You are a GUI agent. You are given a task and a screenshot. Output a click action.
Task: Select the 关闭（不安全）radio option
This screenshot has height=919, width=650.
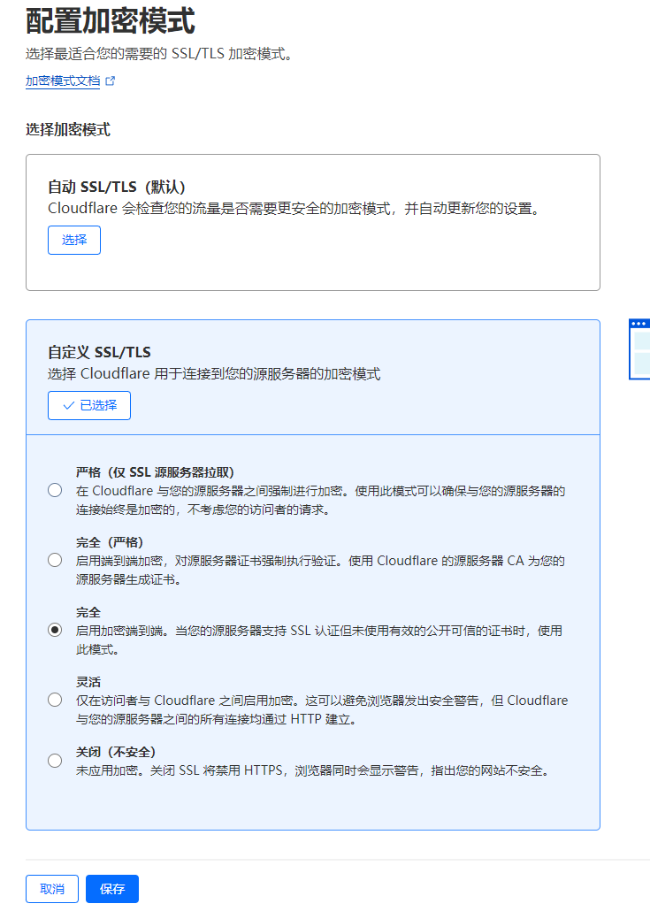pyautogui.click(x=55, y=761)
